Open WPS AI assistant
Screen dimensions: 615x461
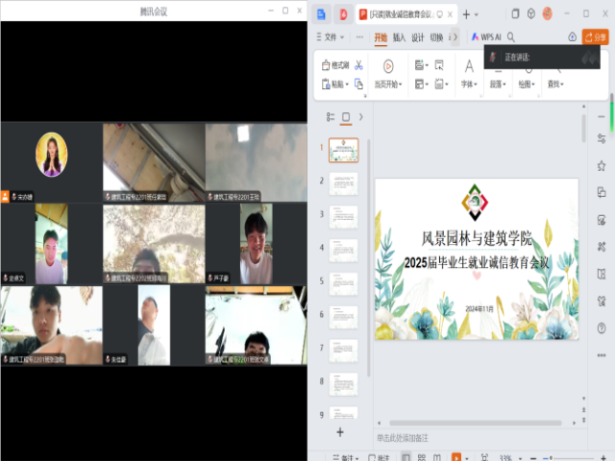(x=486, y=37)
